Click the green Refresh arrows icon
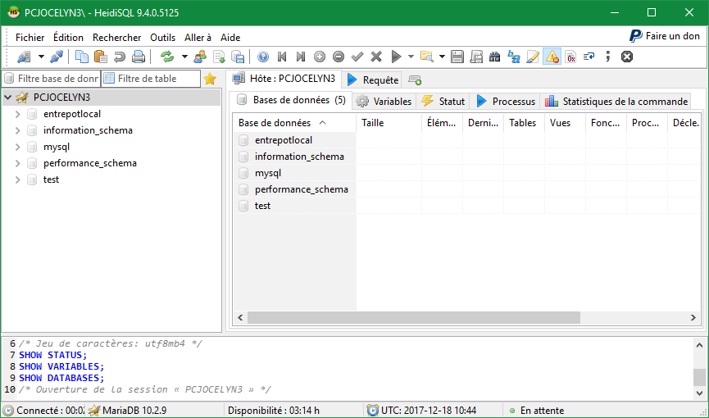Screen dimensions: 709x418 click(167, 57)
